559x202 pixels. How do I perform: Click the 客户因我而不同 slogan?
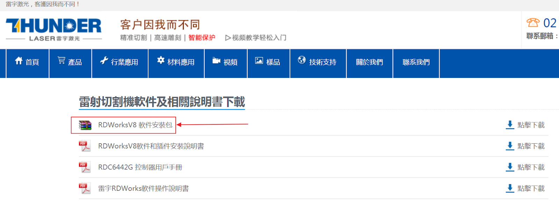click(x=160, y=24)
